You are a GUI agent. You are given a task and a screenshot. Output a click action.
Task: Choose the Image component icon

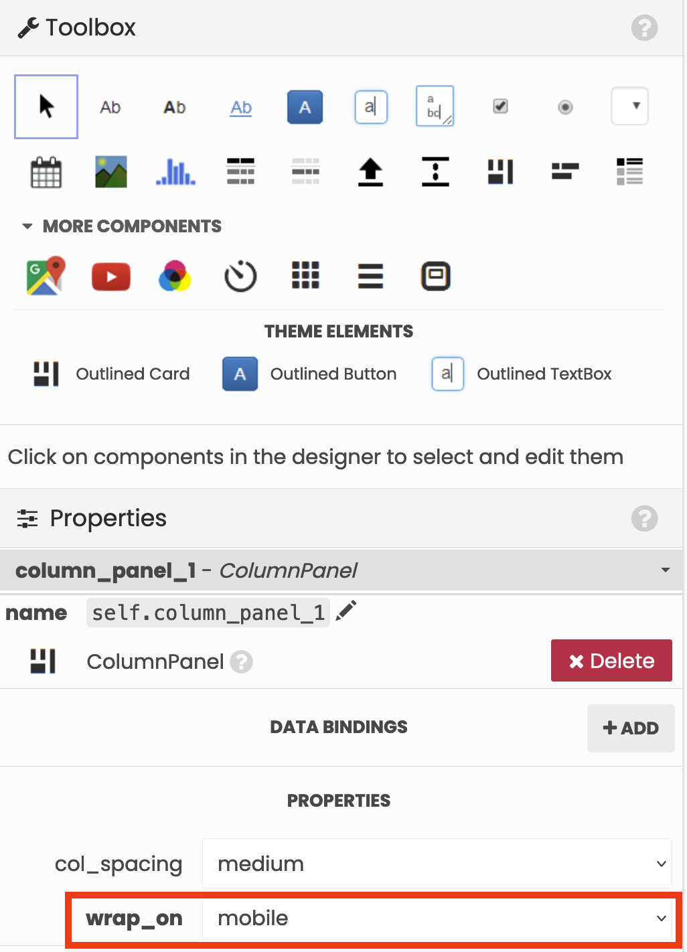pyautogui.click(x=111, y=172)
